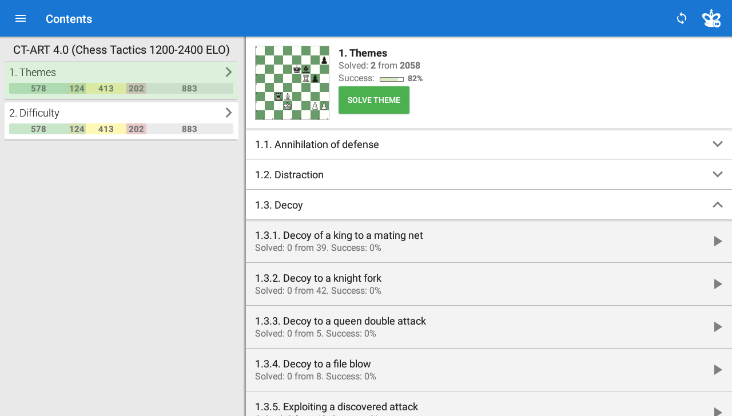Click the 124 segment in Difficulty bar
This screenshot has width=732, height=416.
tap(77, 129)
